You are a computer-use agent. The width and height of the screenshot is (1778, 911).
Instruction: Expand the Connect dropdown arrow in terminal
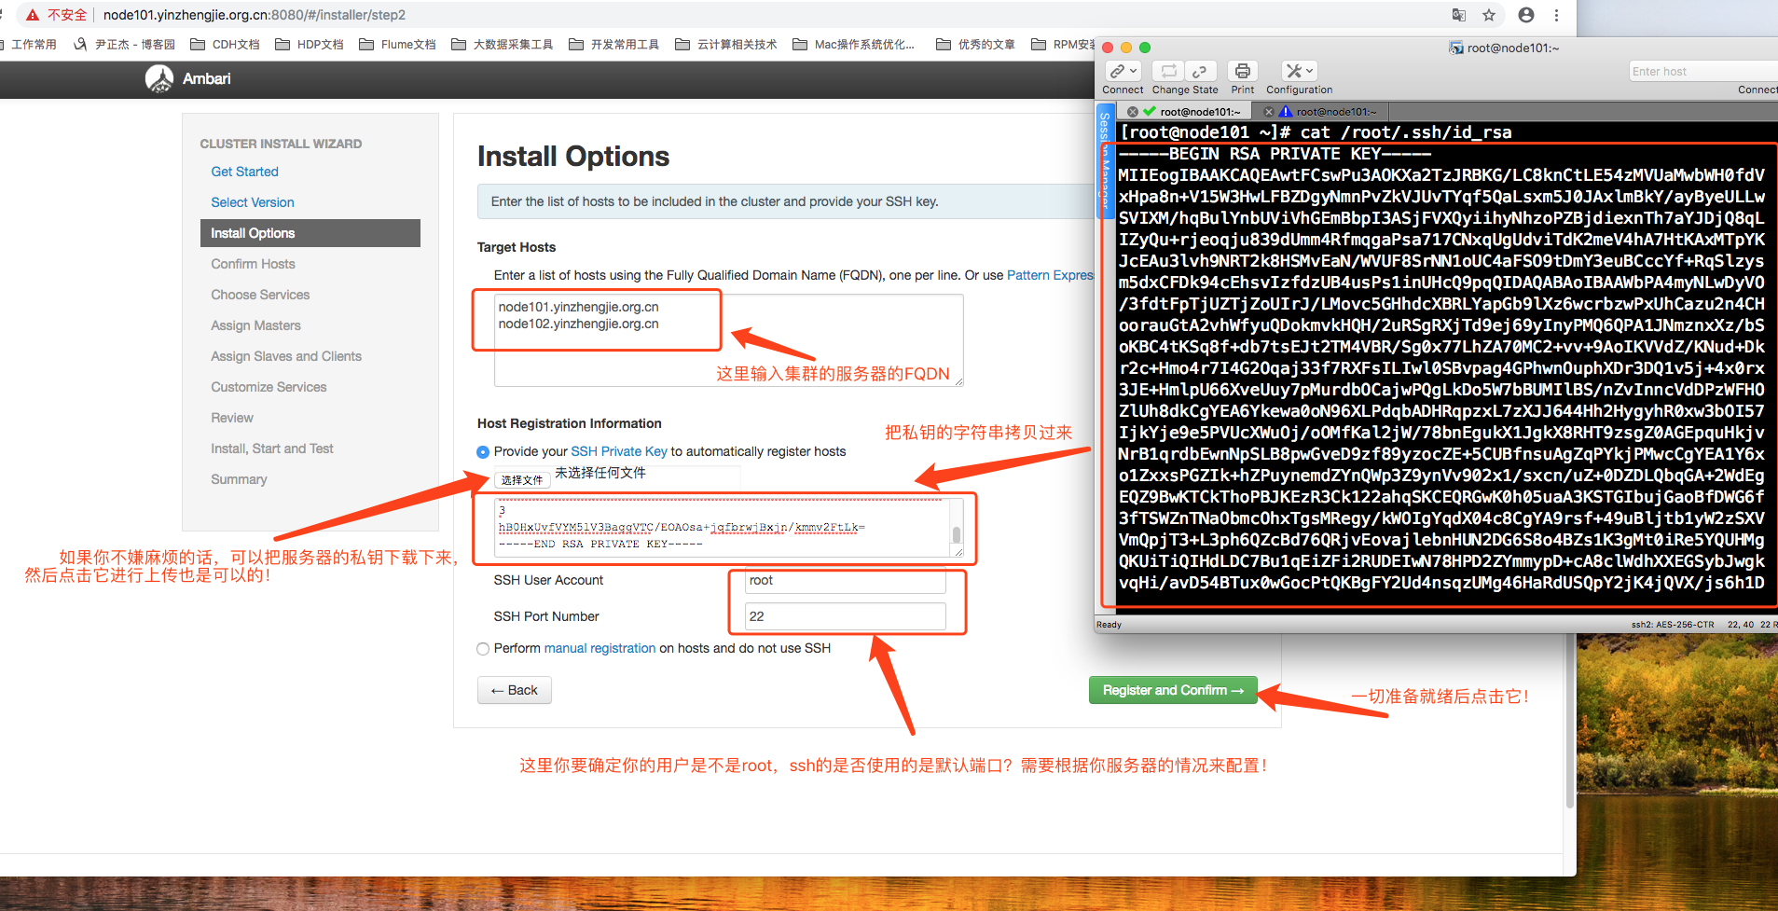click(x=1134, y=71)
